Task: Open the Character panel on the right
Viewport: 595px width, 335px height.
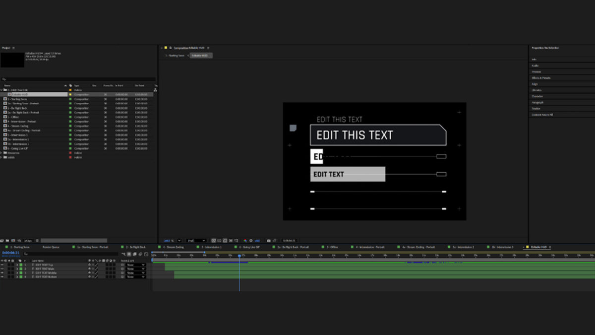Action: click(537, 96)
